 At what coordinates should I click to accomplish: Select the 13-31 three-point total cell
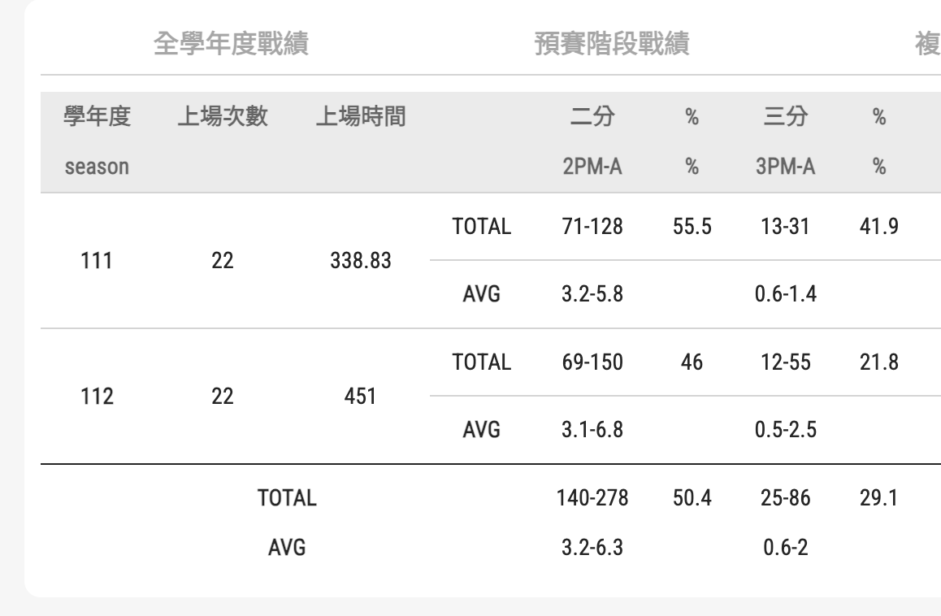point(787,227)
